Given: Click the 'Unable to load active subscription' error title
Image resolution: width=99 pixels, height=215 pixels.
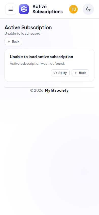Looking at the screenshot, I should click(41, 57).
